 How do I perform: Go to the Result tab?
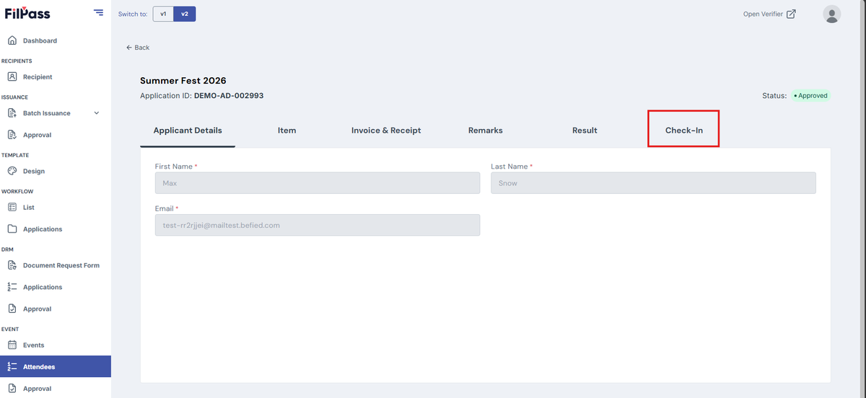pyautogui.click(x=585, y=131)
